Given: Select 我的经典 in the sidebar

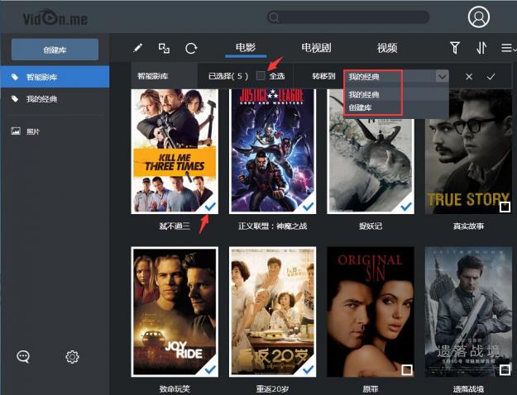Looking at the screenshot, I should click(x=55, y=99).
